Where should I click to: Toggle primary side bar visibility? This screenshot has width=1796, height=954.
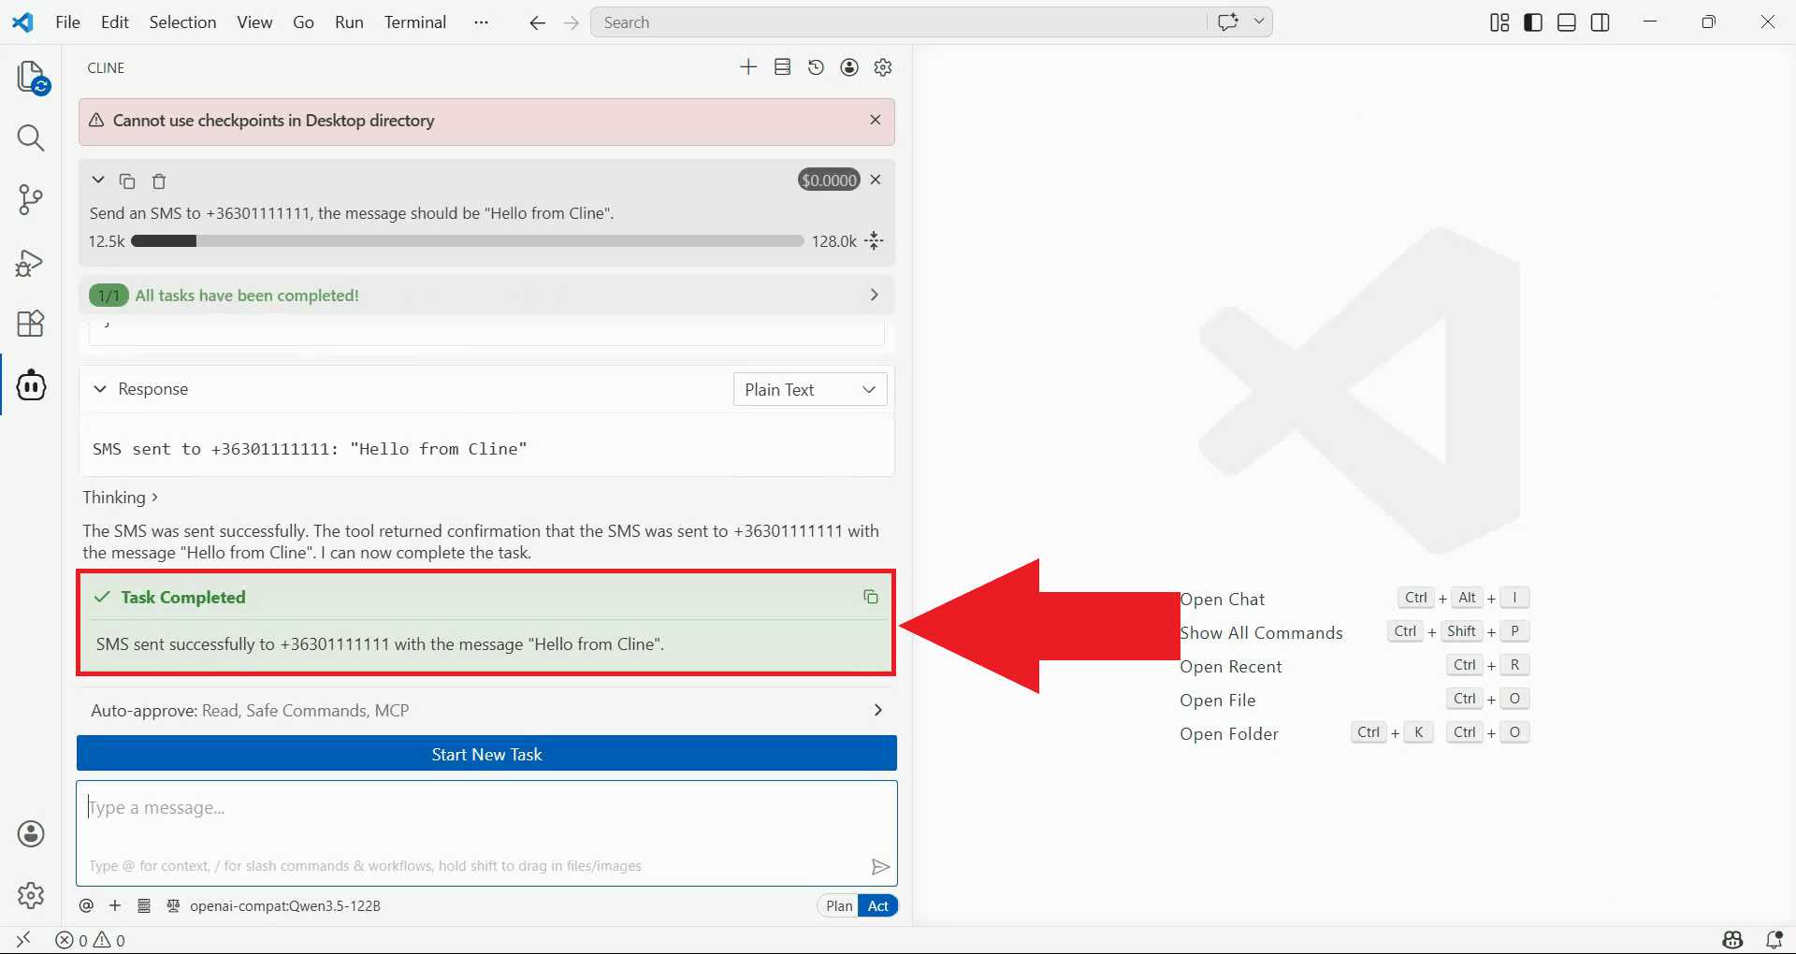pos(1533,22)
